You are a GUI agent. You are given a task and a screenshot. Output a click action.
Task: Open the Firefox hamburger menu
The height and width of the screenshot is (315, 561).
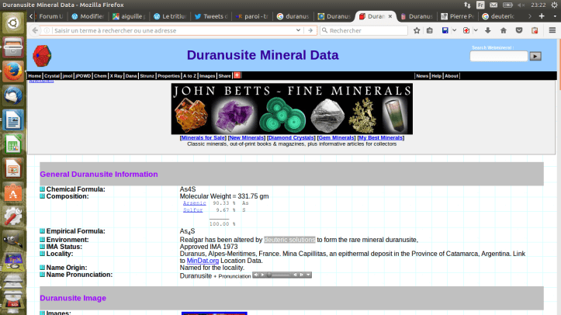(552, 31)
